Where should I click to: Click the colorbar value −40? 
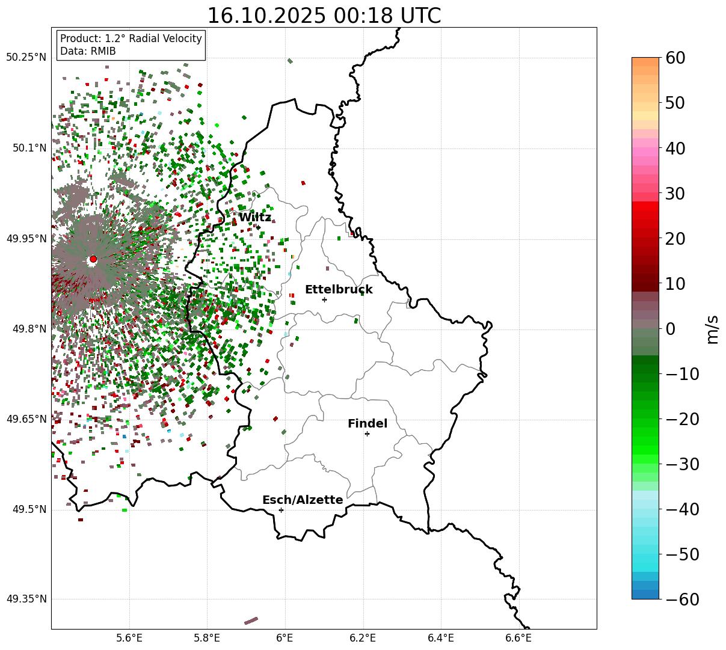coord(682,509)
